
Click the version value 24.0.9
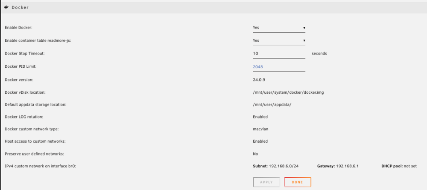coord(259,80)
